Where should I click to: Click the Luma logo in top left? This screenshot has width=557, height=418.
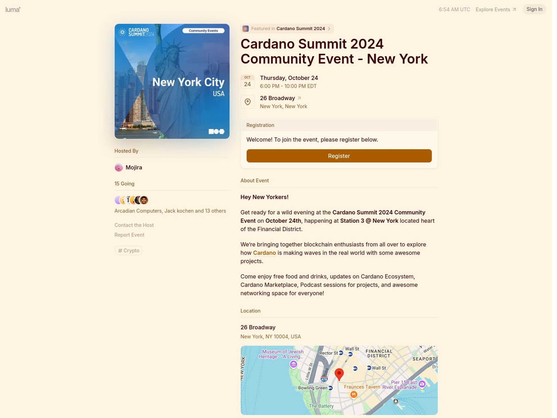pos(13,9)
